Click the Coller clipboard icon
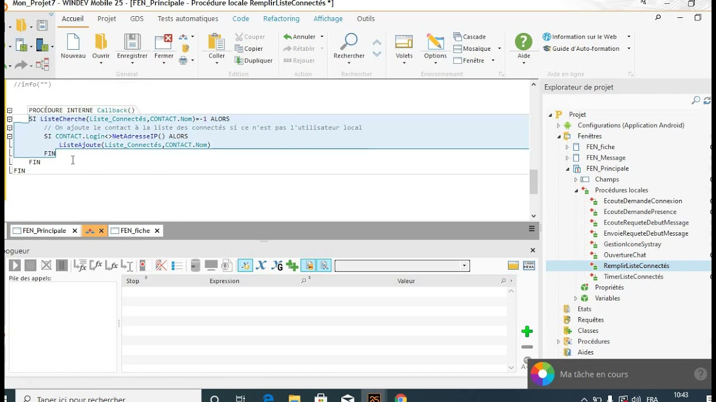This screenshot has height=402, width=716. coord(216,42)
